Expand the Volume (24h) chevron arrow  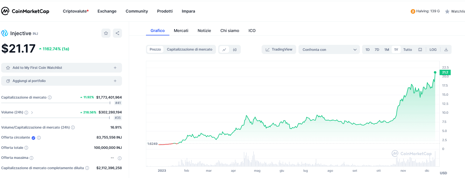click(x=32, y=113)
